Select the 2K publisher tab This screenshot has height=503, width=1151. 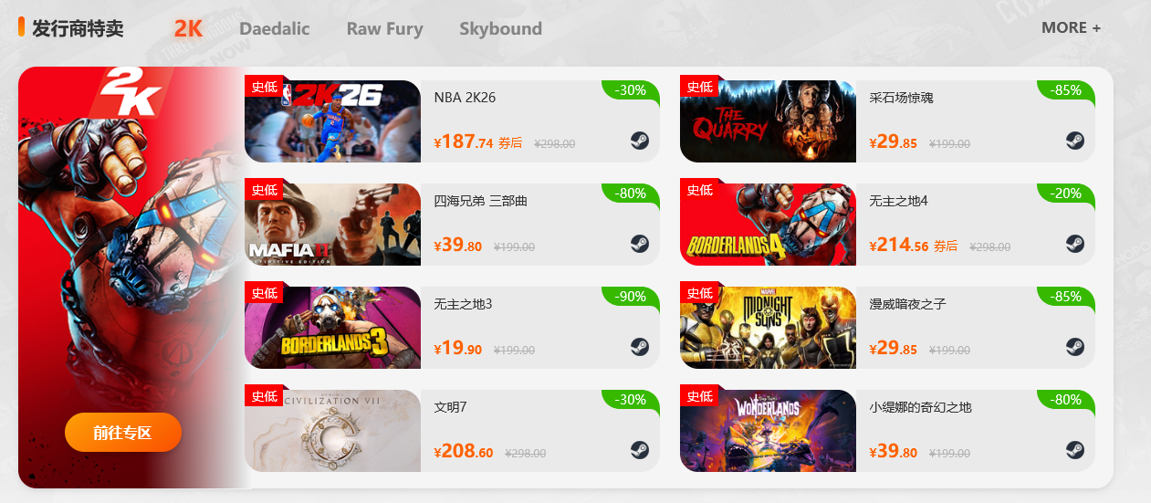coord(188,29)
